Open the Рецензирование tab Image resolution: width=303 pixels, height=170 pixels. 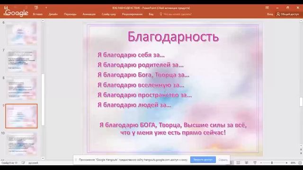point(132,14)
